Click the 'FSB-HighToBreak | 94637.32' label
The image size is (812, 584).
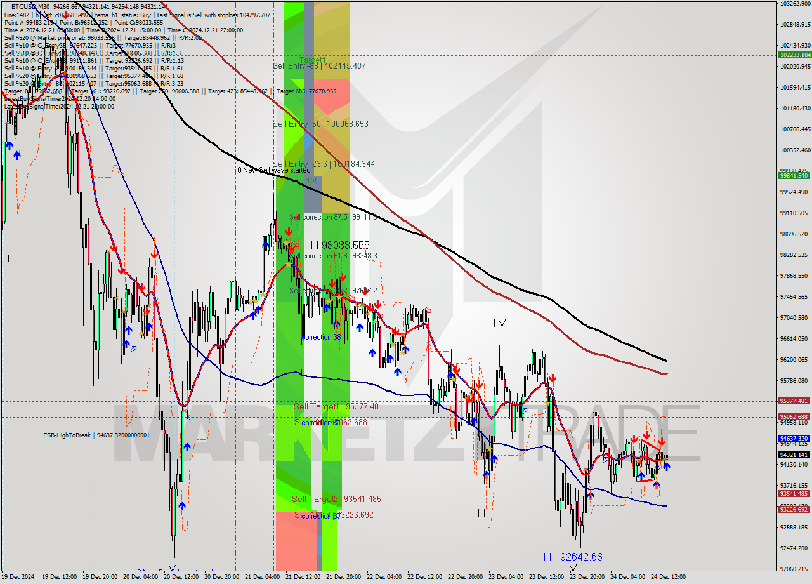click(96, 435)
